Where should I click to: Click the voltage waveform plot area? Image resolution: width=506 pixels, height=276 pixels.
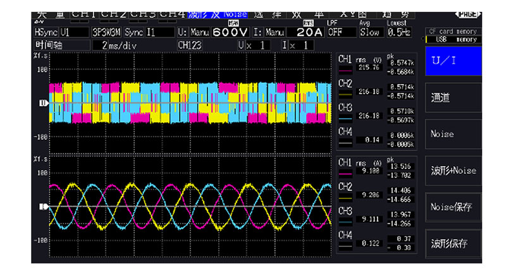click(190, 103)
